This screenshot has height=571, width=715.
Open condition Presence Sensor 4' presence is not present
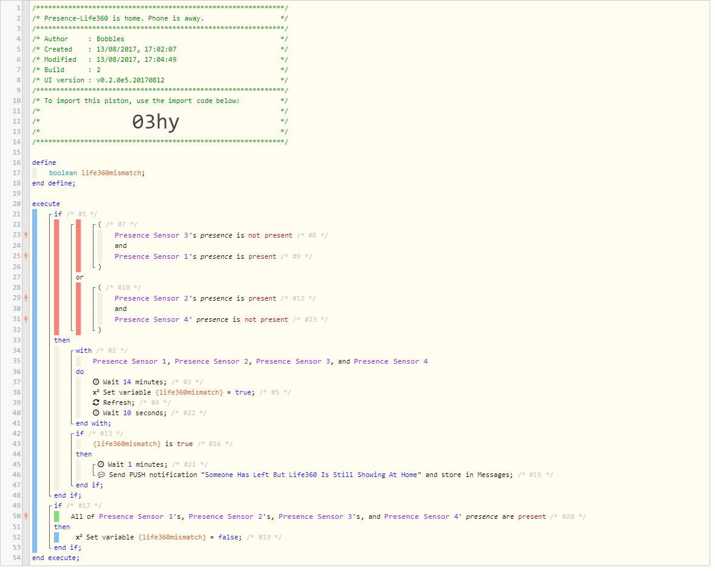click(x=201, y=319)
